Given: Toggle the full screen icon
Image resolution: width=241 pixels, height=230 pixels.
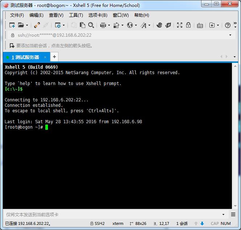Looking at the screenshot, I should click(180, 25).
